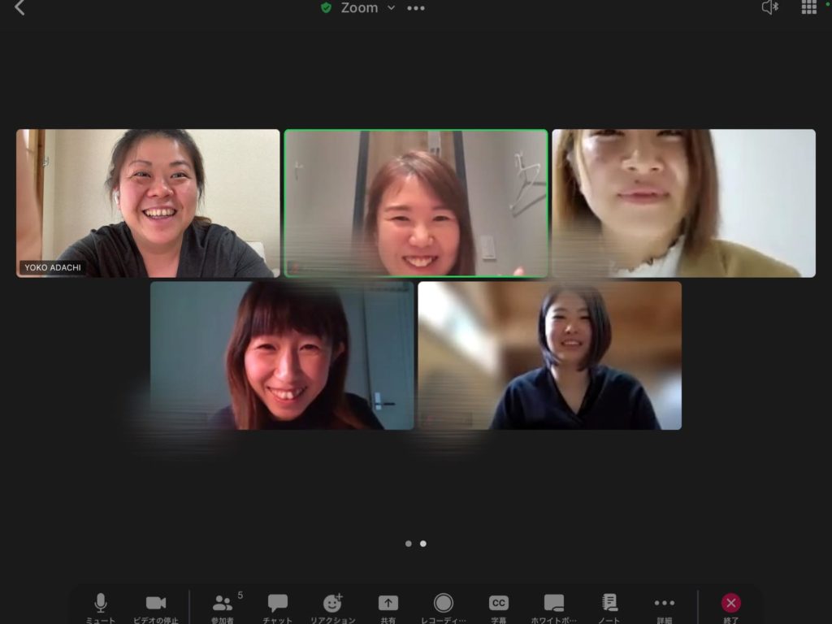The width and height of the screenshot is (832, 624).
Task: Mute the microphone in the toolbar
Action: click(101, 604)
